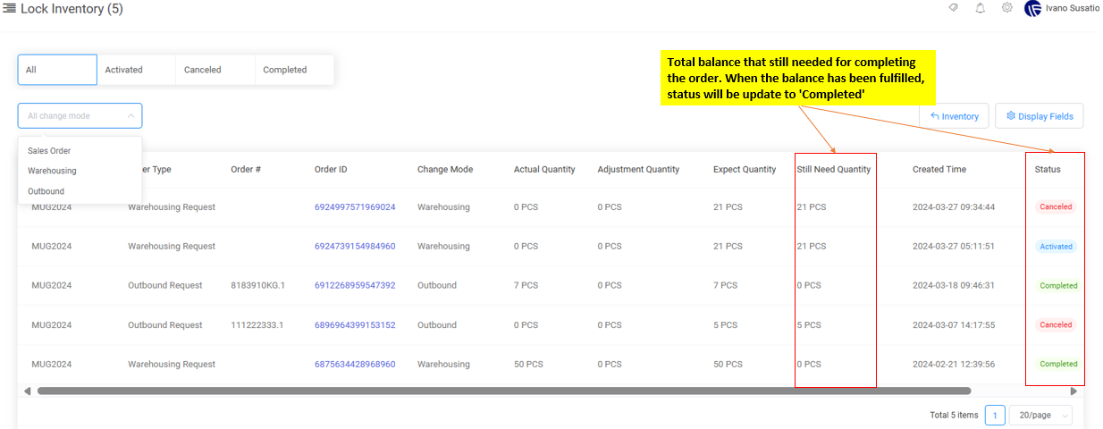Open Ivano Susatio profile avatar
Image resolution: width=1103 pixels, height=429 pixels.
click(x=1032, y=8)
